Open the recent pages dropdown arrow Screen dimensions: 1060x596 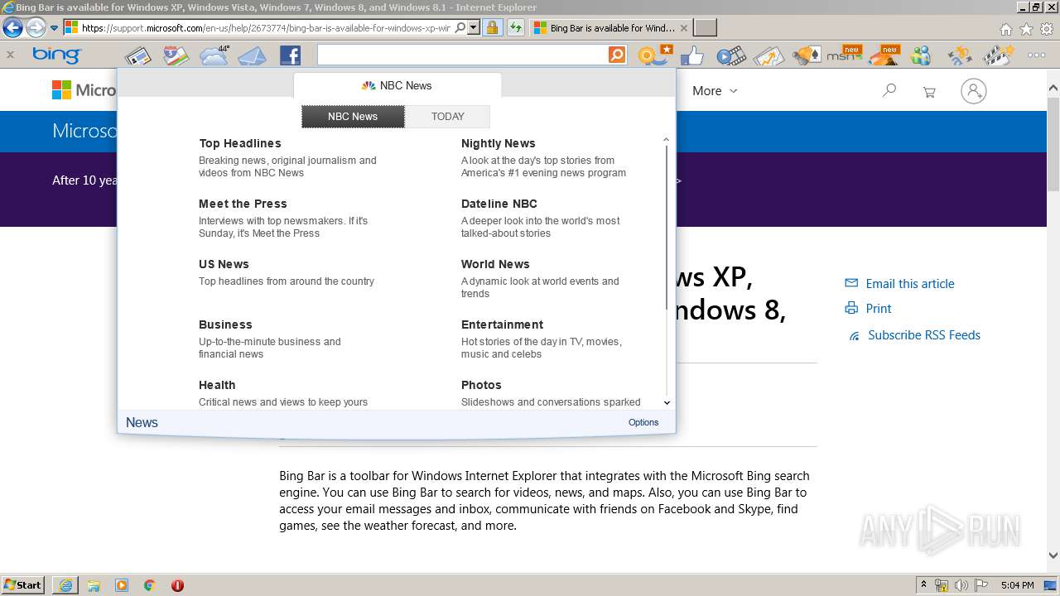[x=55, y=27]
